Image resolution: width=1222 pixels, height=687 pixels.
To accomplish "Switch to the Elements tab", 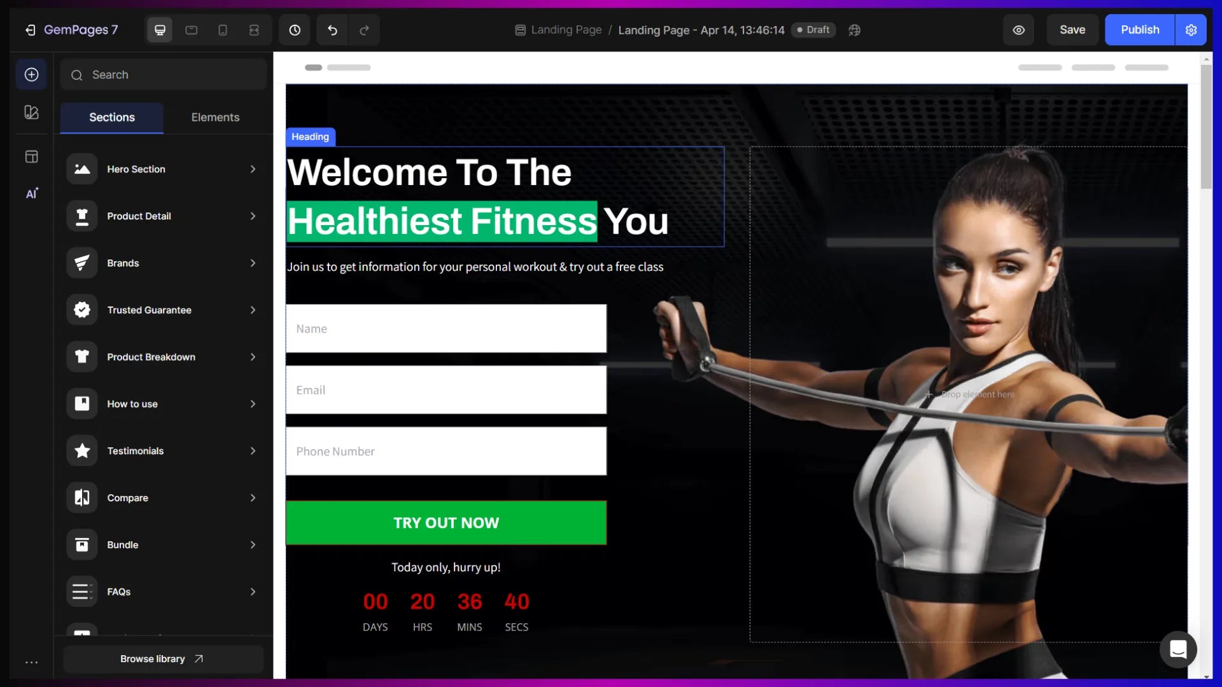I will click(216, 116).
